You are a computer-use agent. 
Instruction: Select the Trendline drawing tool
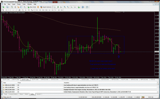(x=16, y=10)
